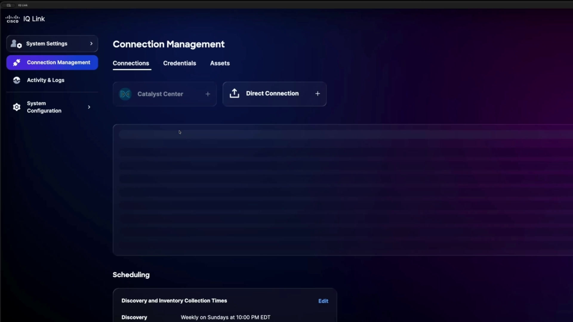The height and width of the screenshot is (322, 573).
Task: Expand the System Settings chevron
Action: coord(91,44)
